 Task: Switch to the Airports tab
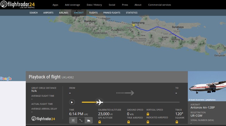point(48,13)
